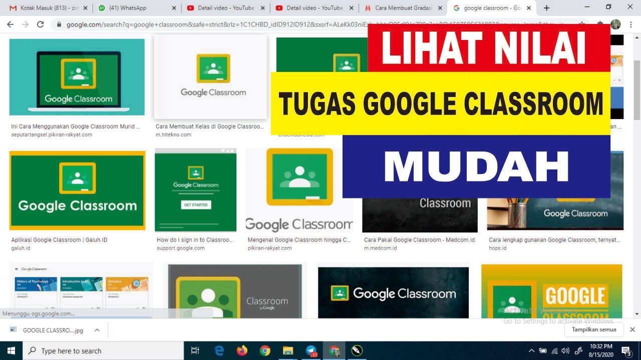
Task: Open the Aplikasi Google Classroom Galuh.ID thumbnail
Action: tap(77, 190)
